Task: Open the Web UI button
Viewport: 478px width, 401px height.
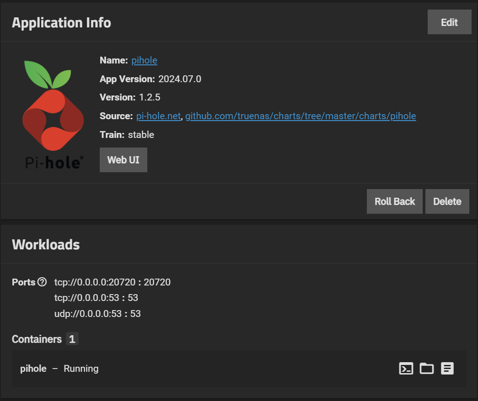Action: [x=123, y=160]
